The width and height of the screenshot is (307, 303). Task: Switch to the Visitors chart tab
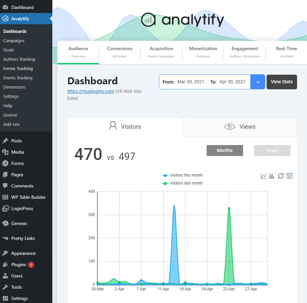pos(125,127)
